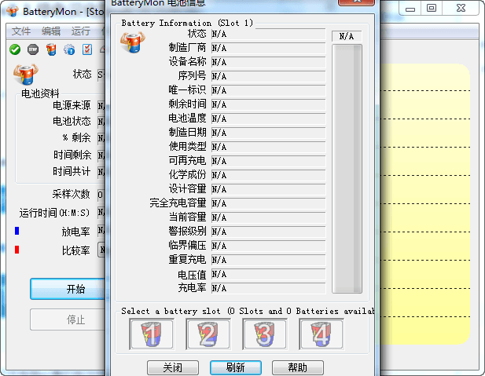Click the 完全充电容量 value field
Viewport: 485px width, 376px height.
[x=269, y=203]
